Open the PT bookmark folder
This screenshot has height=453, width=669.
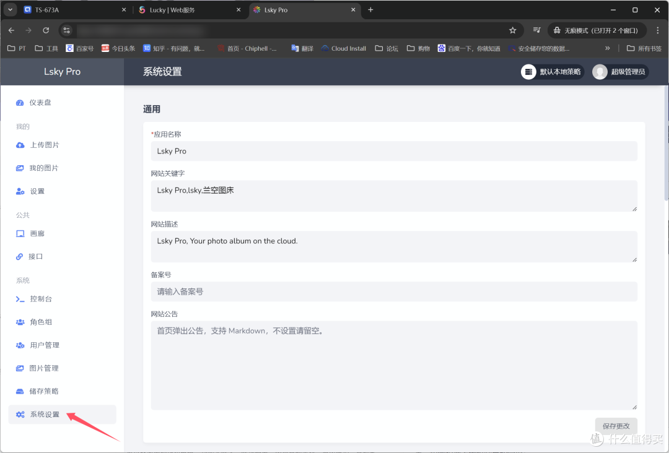tap(17, 48)
